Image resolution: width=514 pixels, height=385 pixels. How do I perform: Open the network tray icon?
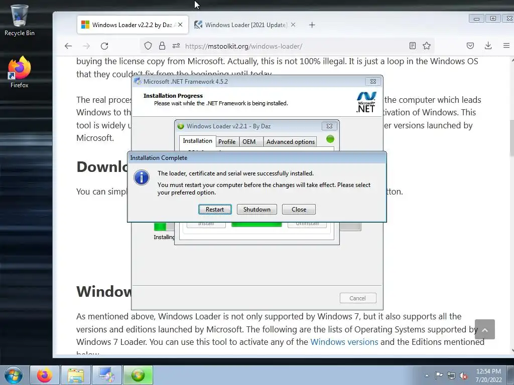[451, 376]
